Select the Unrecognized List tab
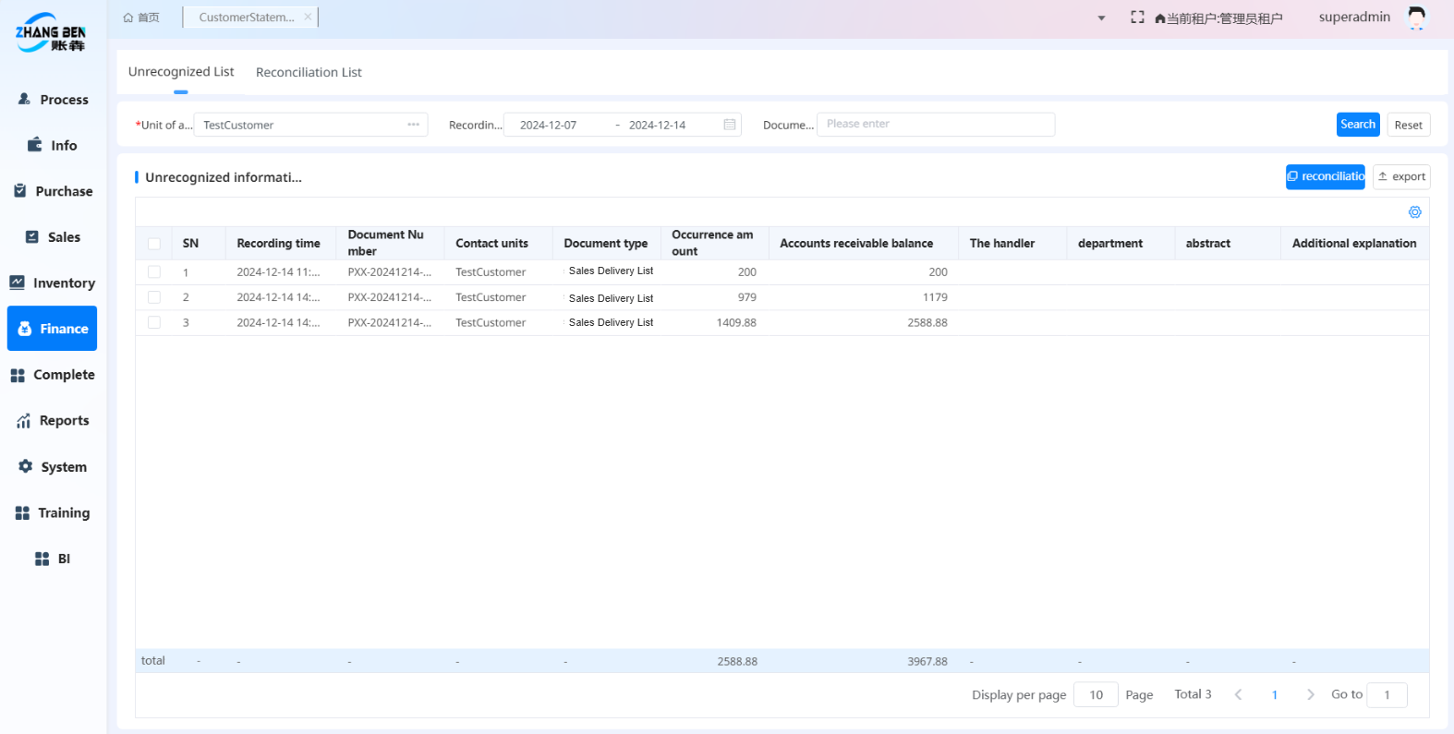Image resolution: width=1454 pixels, height=734 pixels. [x=181, y=72]
